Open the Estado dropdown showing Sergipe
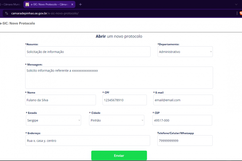This screenshot has width=242, height=161. tap(53, 120)
